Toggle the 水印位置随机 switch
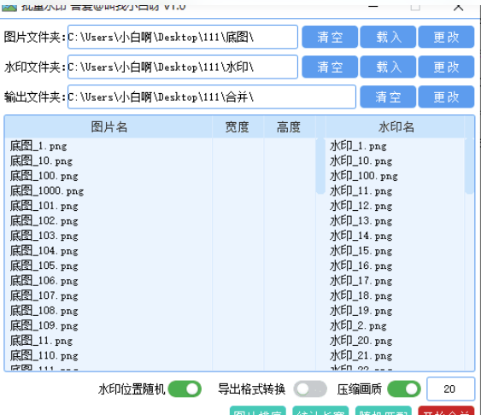The width and height of the screenshot is (481, 415). [x=185, y=389]
